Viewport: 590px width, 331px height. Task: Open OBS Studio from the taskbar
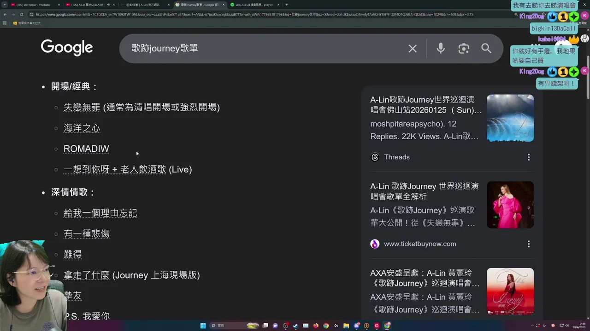285,325
